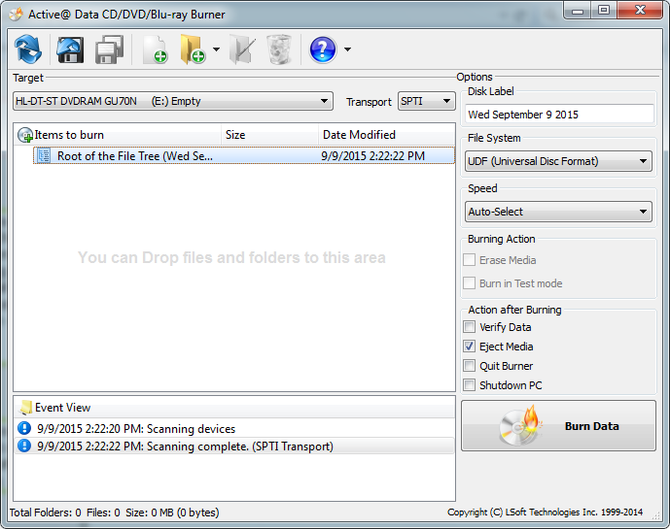Image resolution: width=670 pixels, height=529 pixels.
Task: Enable the Shutdown PC checkbox
Action: [x=469, y=384]
